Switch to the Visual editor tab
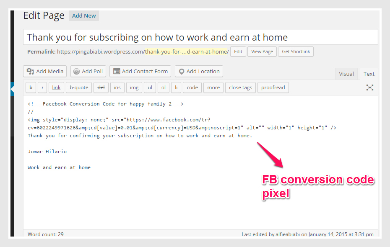Image resolution: width=390 pixels, height=247 pixels. tap(346, 74)
